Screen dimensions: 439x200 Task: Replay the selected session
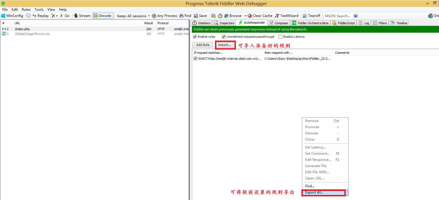pyautogui.click(x=41, y=16)
